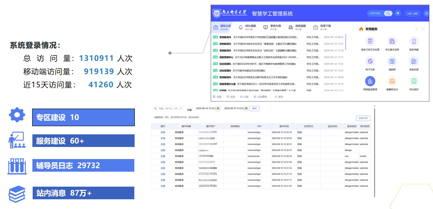The width and height of the screenshot is (433, 209).
Task: Open the 宿舍检查 service icon
Action: (414, 61)
